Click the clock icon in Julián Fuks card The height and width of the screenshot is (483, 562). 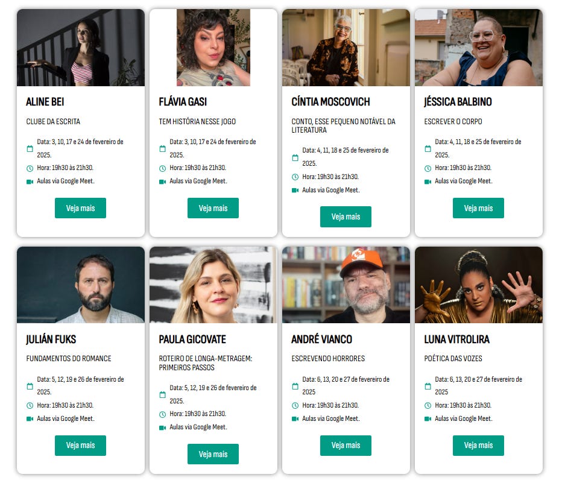(30, 406)
